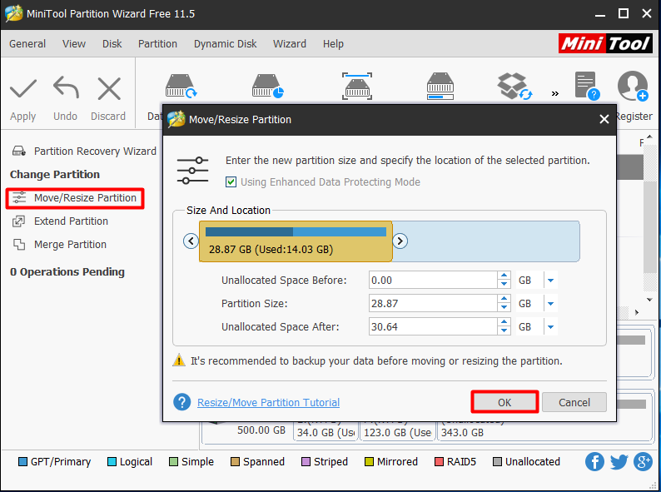Open the View menu
The width and height of the screenshot is (661, 492).
coord(74,44)
